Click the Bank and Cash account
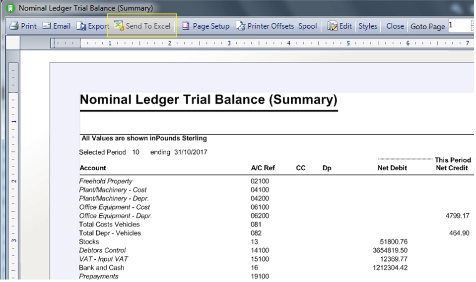 (x=102, y=268)
